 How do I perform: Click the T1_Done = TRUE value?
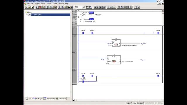[x=91, y=13]
